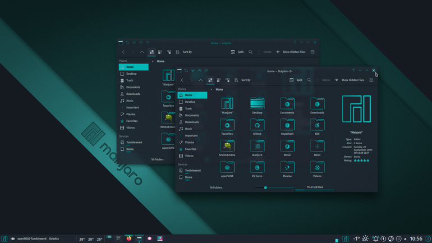The height and width of the screenshot is (243, 432).
Task: Switch to Compact view mode in front Dolphin
Action: (219, 80)
